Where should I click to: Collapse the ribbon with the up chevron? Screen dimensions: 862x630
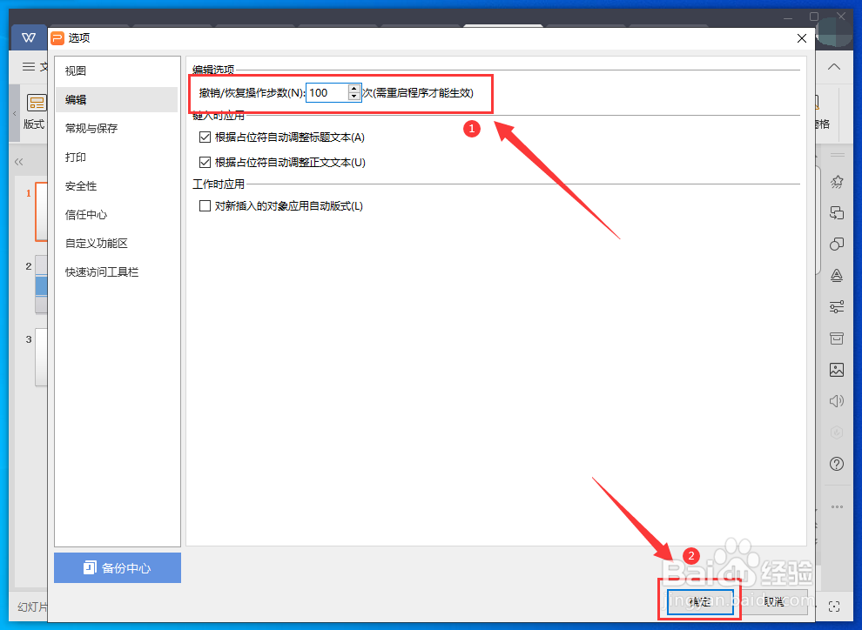(x=834, y=66)
